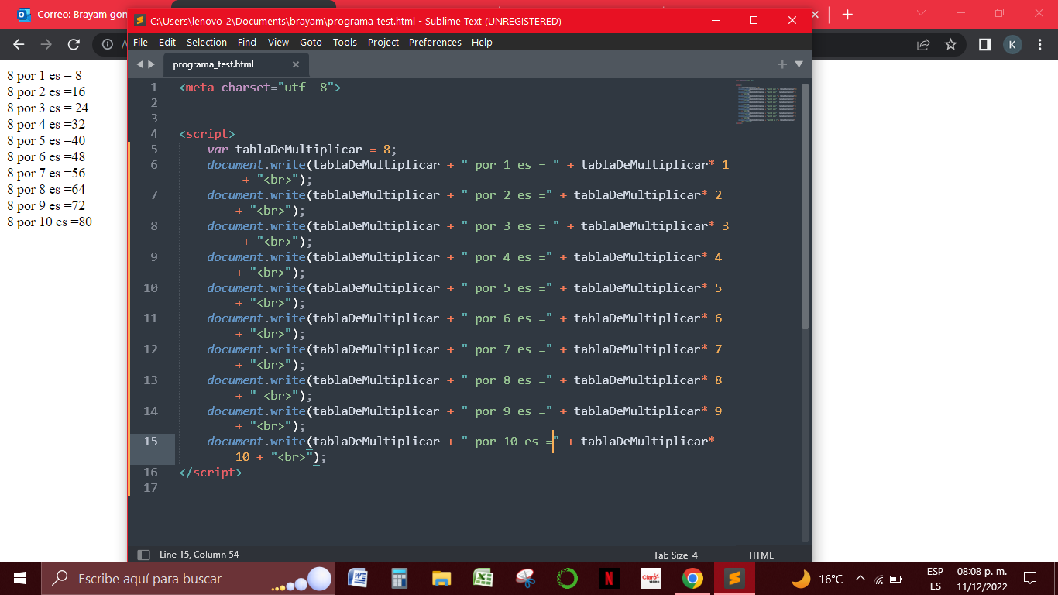Open the Tools menu
This screenshot has width=1058, height=595.
point(345,43)
